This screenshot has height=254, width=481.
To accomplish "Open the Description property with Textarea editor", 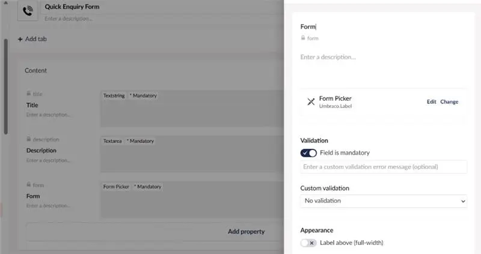I will click(192, 154).
